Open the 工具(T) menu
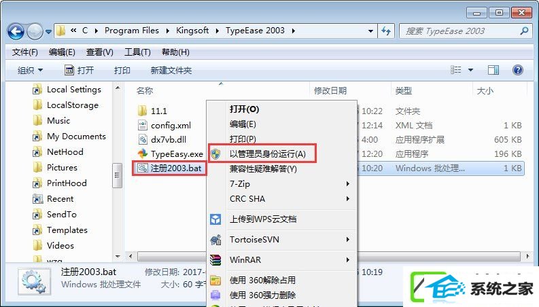Viewport: 539px width, 307px height. 137,52
